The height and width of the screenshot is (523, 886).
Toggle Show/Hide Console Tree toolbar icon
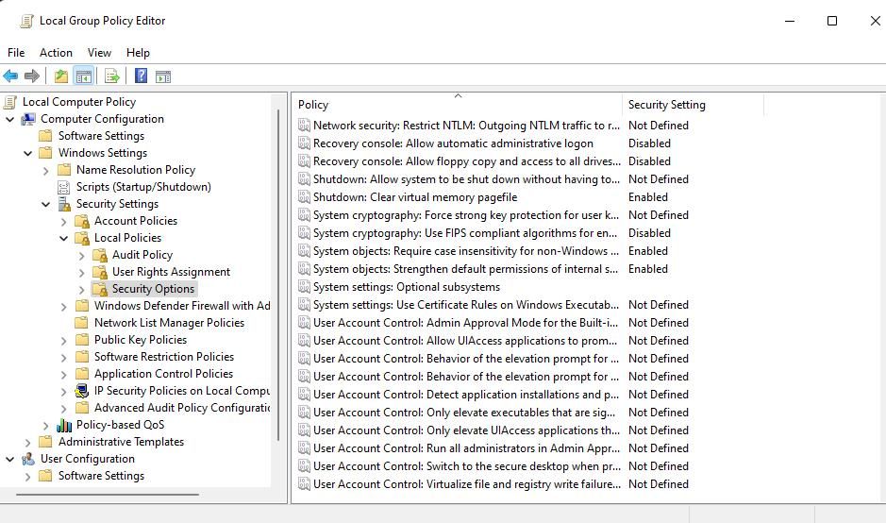[x=84, y=76]
